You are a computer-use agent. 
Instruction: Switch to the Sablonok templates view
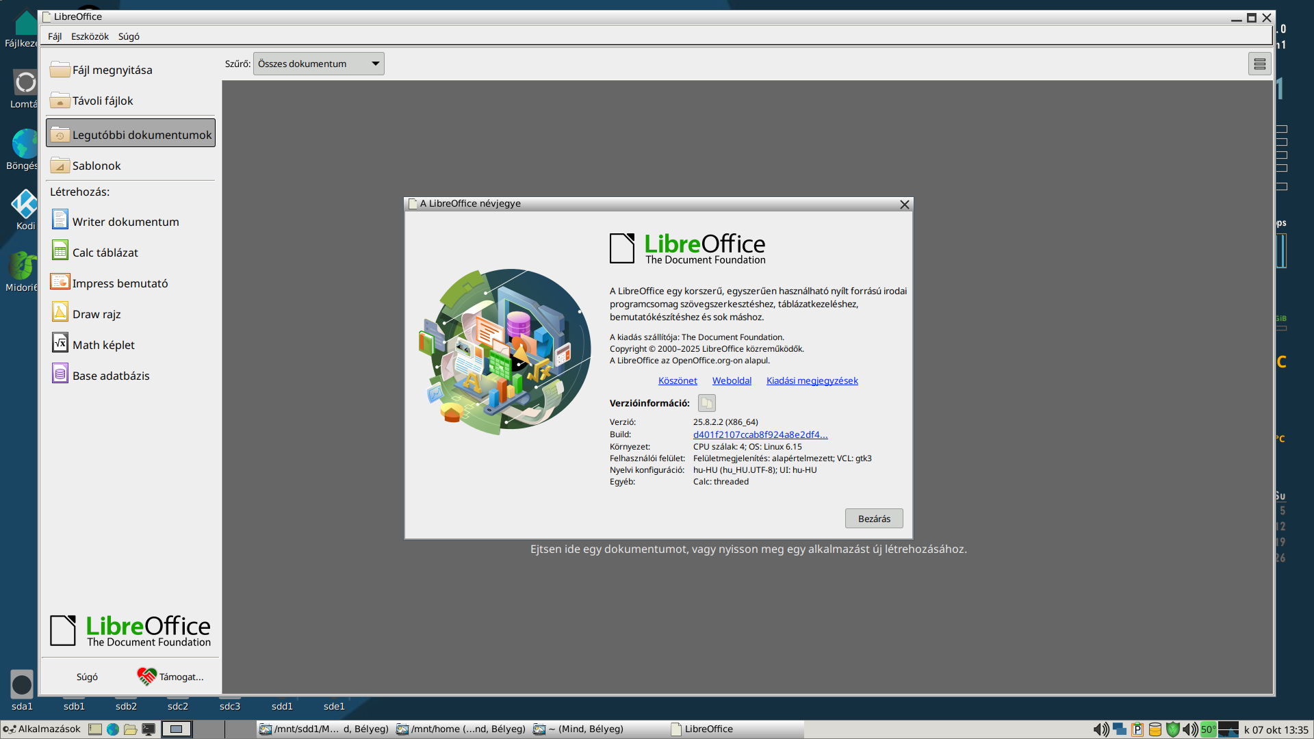tap(96, 166)
